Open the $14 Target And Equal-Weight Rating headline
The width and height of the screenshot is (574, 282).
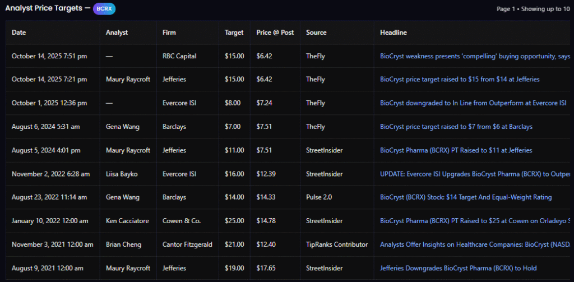465,197
